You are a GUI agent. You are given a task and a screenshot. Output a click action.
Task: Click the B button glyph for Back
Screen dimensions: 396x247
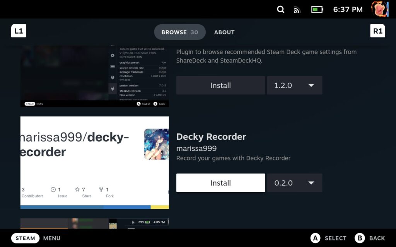(360, 238)
